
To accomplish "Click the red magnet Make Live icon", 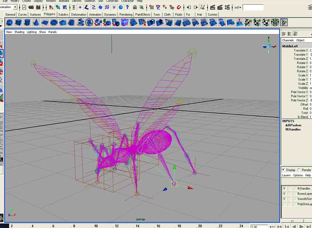I will pos(179,7).
